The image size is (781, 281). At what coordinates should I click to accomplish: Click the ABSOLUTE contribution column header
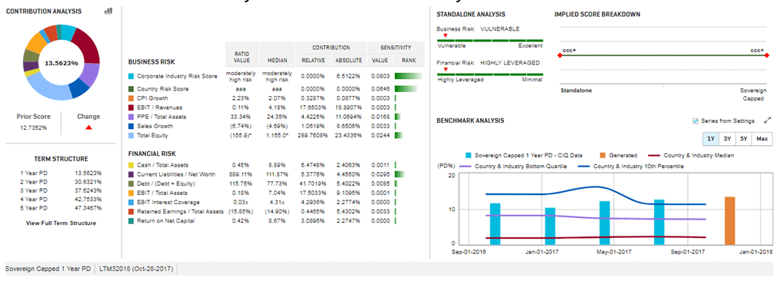pyautogui.click(x=349, y=60)
